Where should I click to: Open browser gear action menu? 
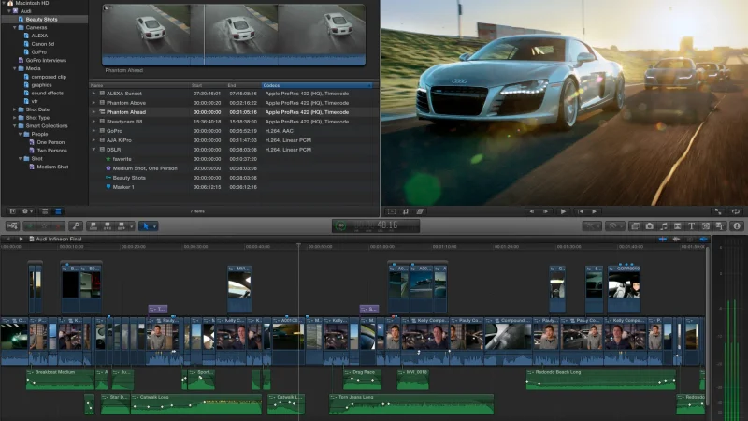(27, 211)
